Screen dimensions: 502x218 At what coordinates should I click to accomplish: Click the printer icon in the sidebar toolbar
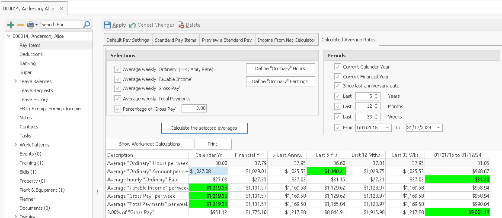tap(30, 25)
